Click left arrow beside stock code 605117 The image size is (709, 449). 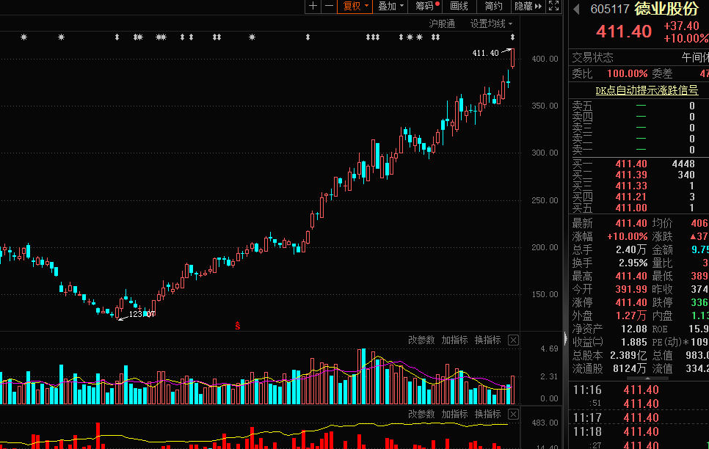577,10
